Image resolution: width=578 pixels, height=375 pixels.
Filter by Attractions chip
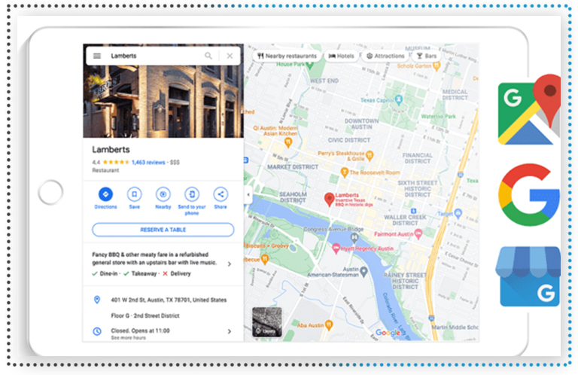[x=385, y=56]
